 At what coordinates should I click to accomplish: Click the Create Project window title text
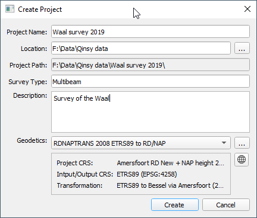click(x=40, y=9)
